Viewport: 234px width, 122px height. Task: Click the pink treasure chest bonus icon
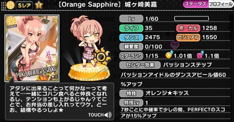point(200,55)
